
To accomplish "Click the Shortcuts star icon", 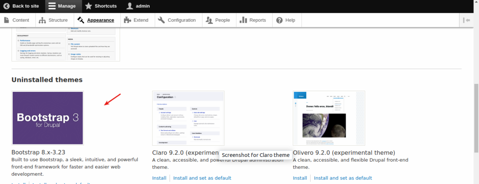I will [x=88, y=6].
